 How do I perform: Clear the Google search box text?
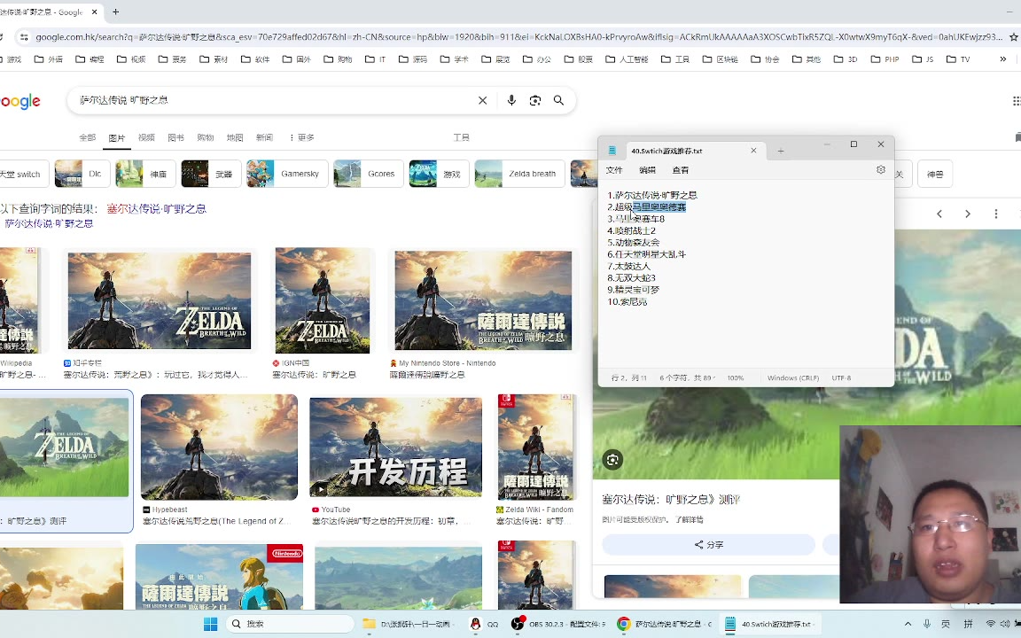click(x=482, y=100)
